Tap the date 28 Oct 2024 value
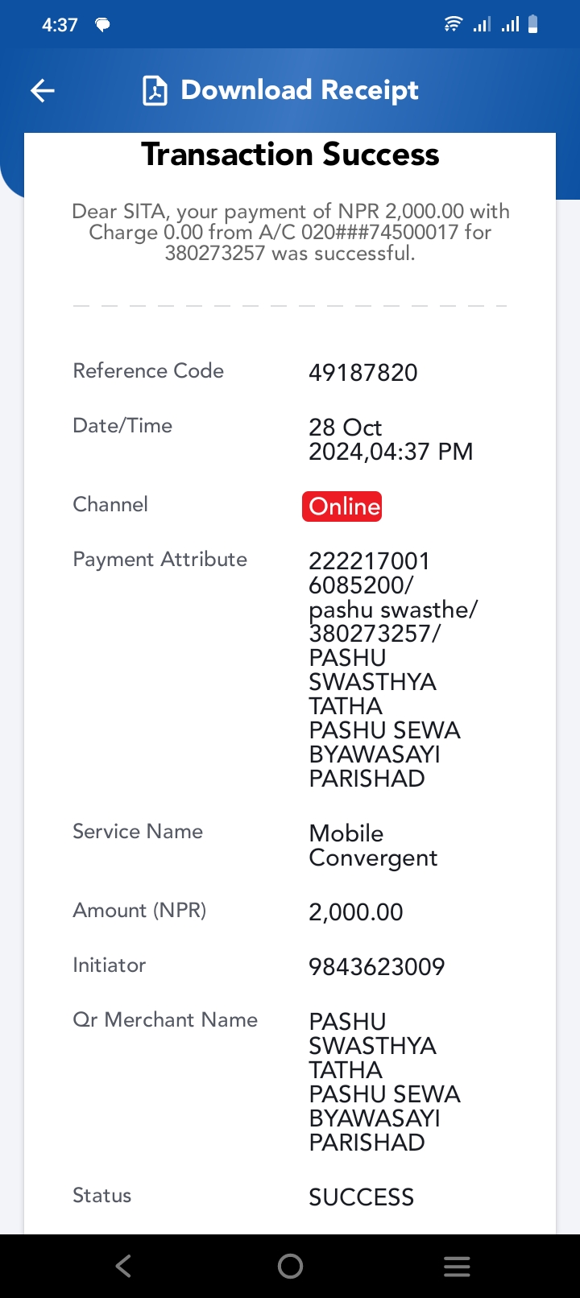 point(391,440)
